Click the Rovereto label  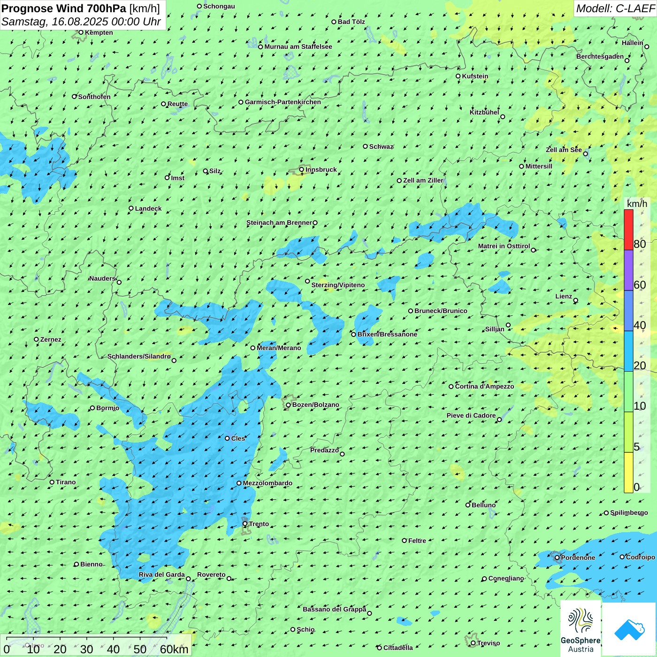point(211,574)
